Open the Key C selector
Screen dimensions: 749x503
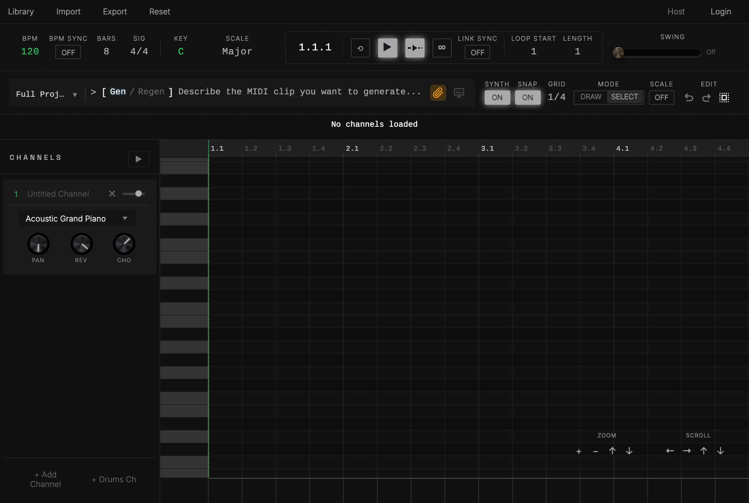click(x=181, y=52)
